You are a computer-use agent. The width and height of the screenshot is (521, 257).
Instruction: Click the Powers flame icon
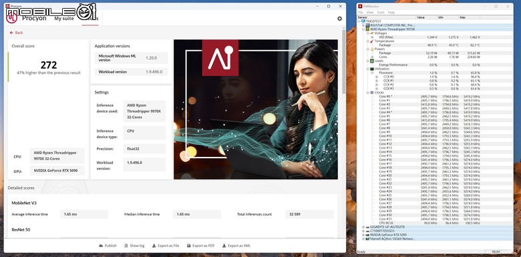click(x=372, y=49)
